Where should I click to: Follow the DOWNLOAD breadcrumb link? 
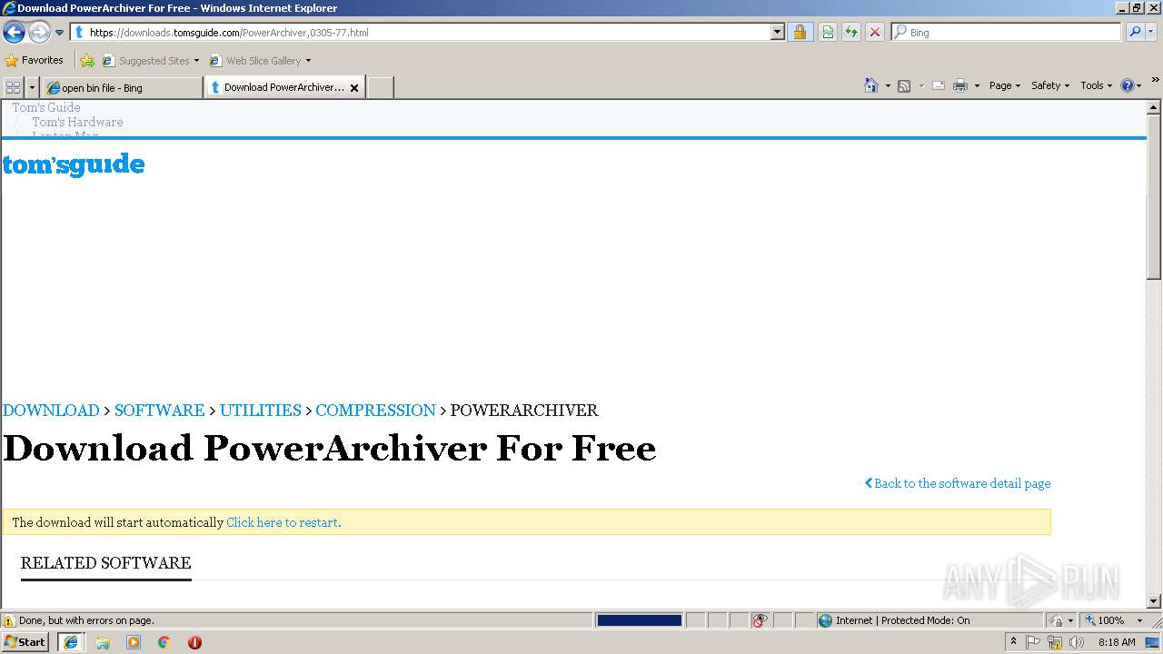51,411
